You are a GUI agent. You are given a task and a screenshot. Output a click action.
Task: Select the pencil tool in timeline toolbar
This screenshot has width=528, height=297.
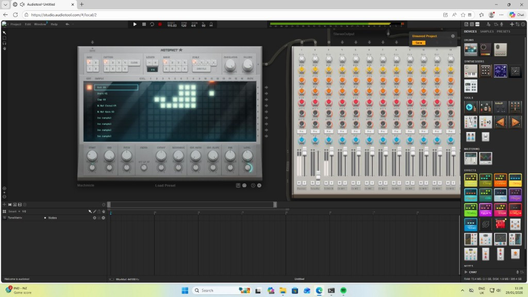click(x=94, y=211)
